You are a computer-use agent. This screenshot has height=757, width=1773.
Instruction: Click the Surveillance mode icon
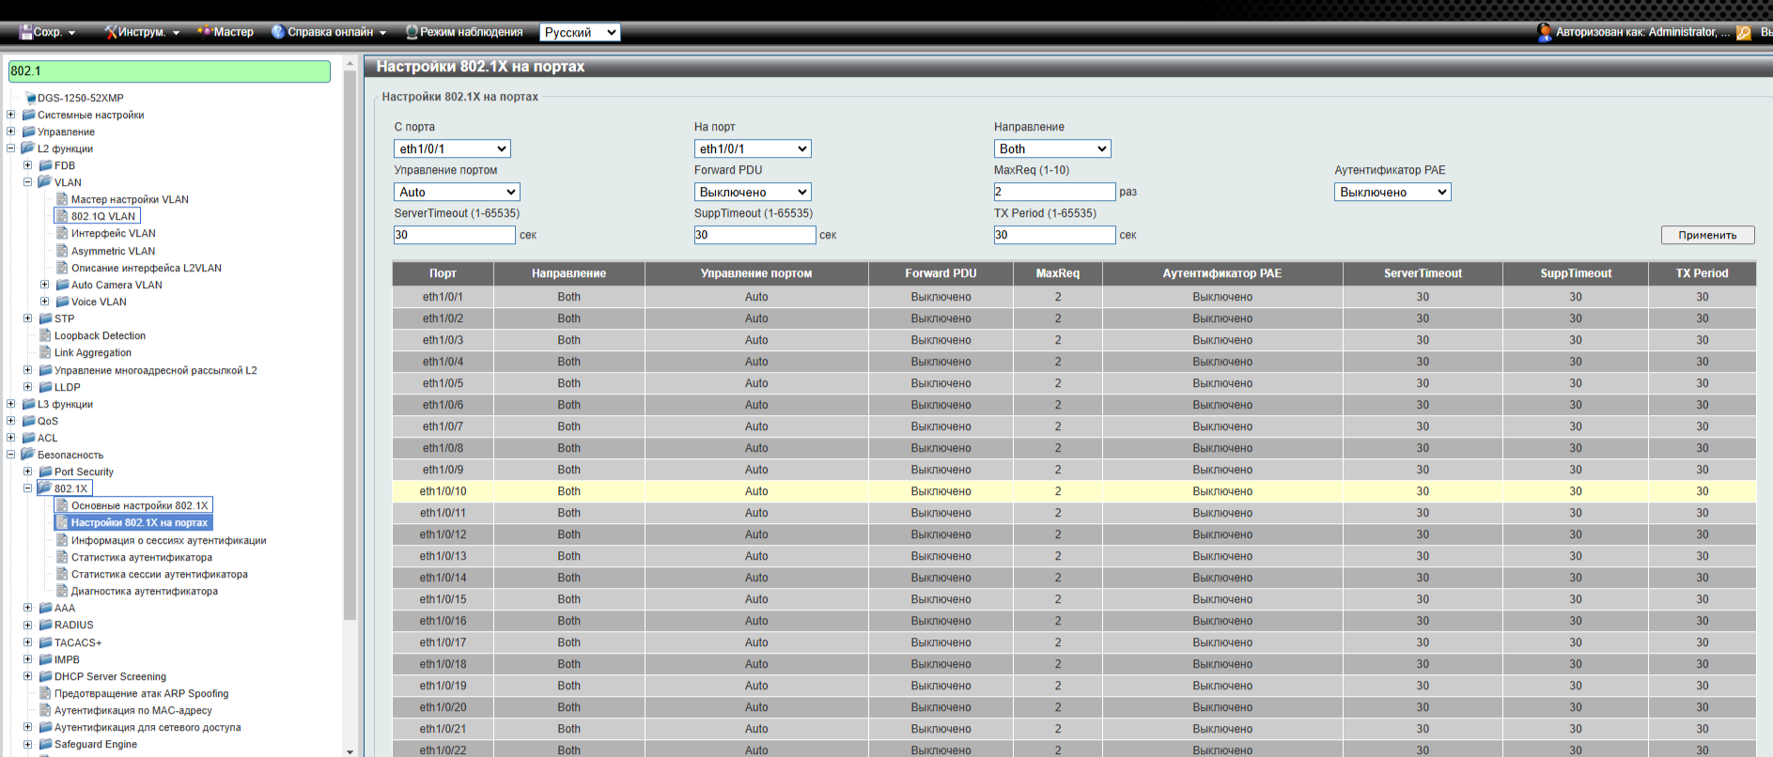412,32
